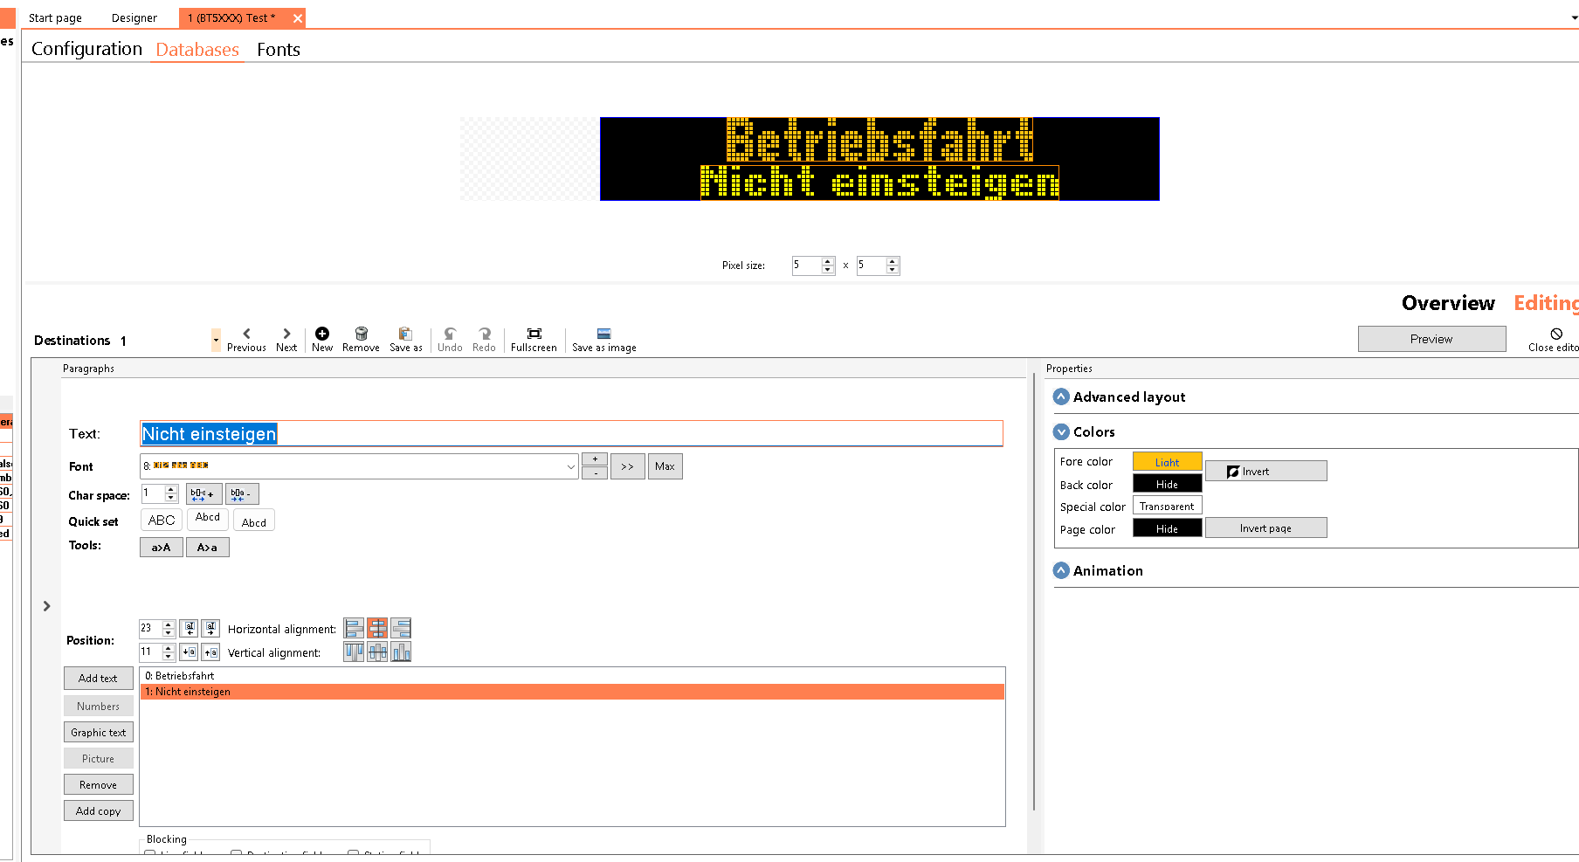
Task: Click Save as image icon
Action: click(603, 340)
